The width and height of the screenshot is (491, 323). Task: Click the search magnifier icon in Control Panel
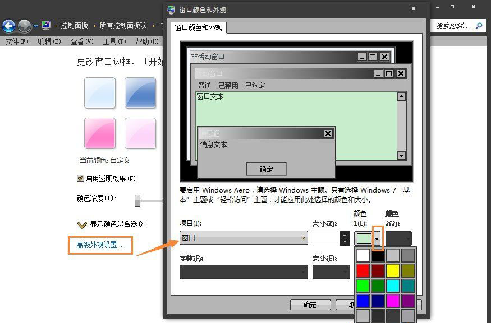click(479, 26)
